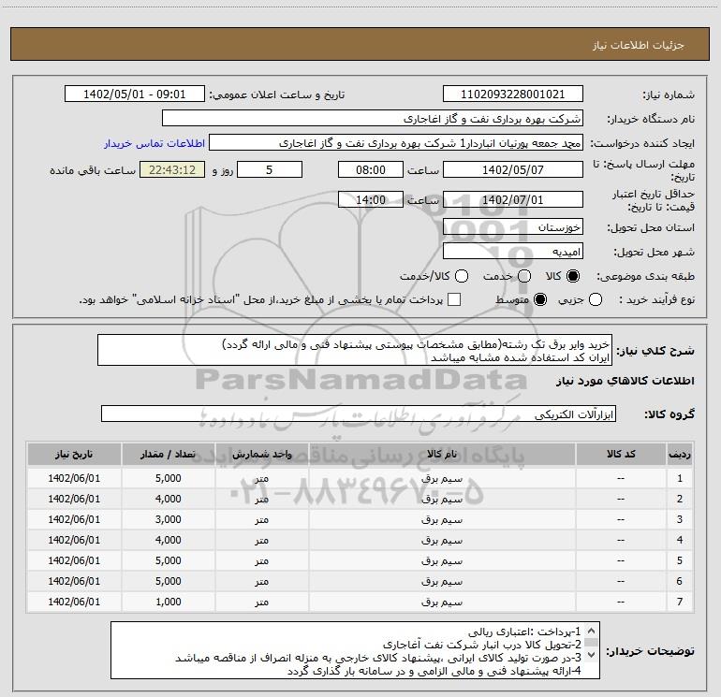Click the deadline hour field 08:00
Image resolution: width=721 pixels, height=697 pixels.
[x=371, y=170]
